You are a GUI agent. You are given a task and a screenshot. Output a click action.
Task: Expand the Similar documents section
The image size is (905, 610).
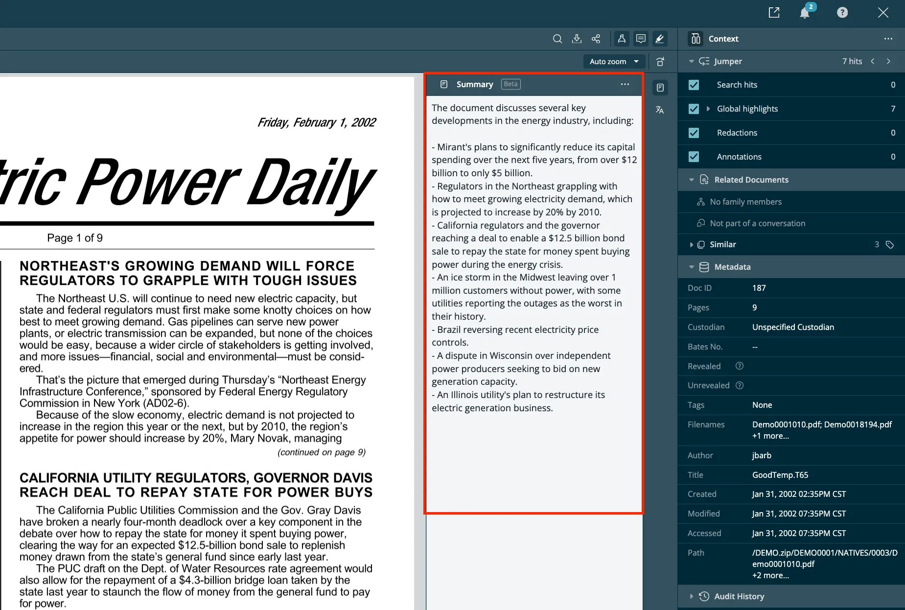pyautogui.click(x=691, y=244)
